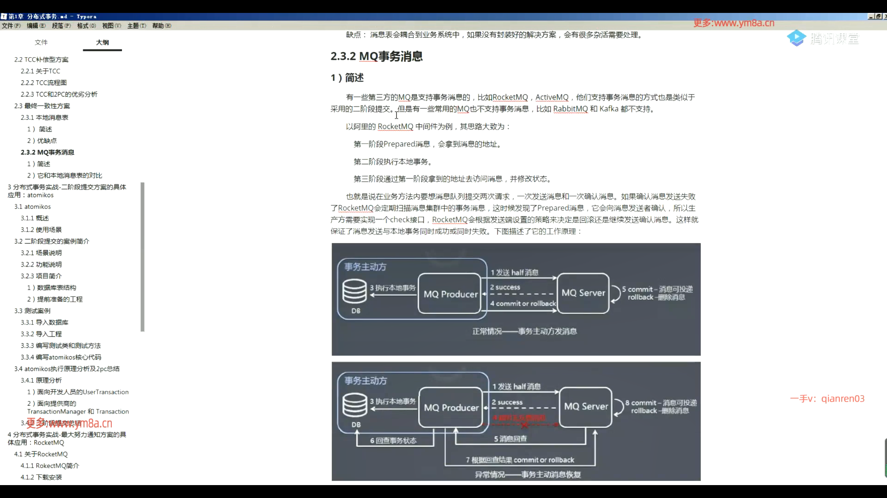Click the normal-case MQ Producer diagram image
Screen dimensions: 887x498
tap(516, 299)
